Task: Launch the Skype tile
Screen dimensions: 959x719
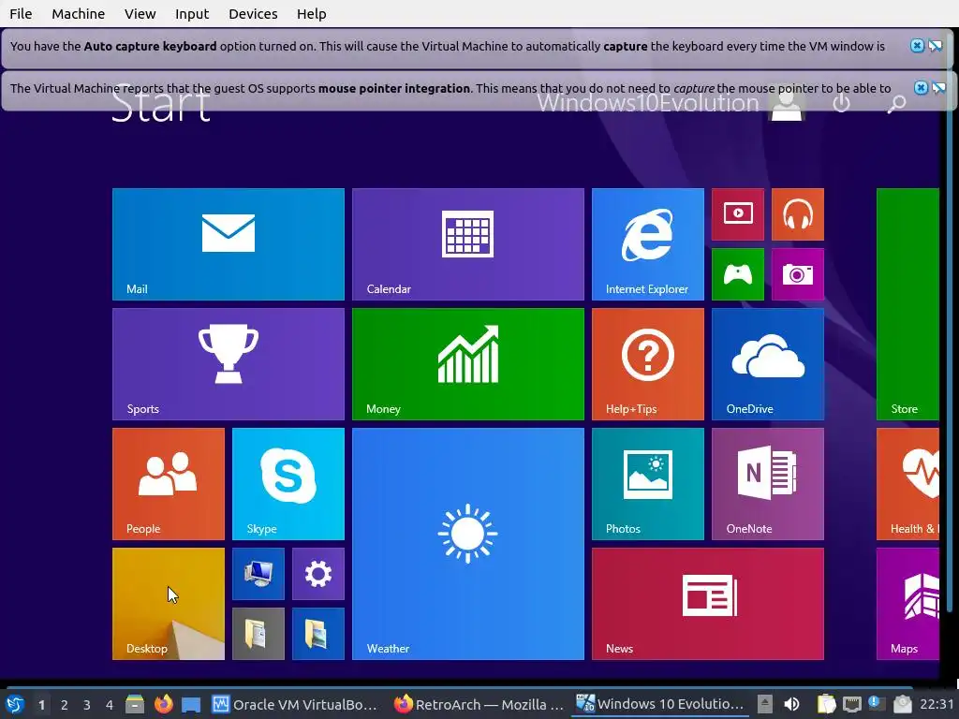Action: 288,484
